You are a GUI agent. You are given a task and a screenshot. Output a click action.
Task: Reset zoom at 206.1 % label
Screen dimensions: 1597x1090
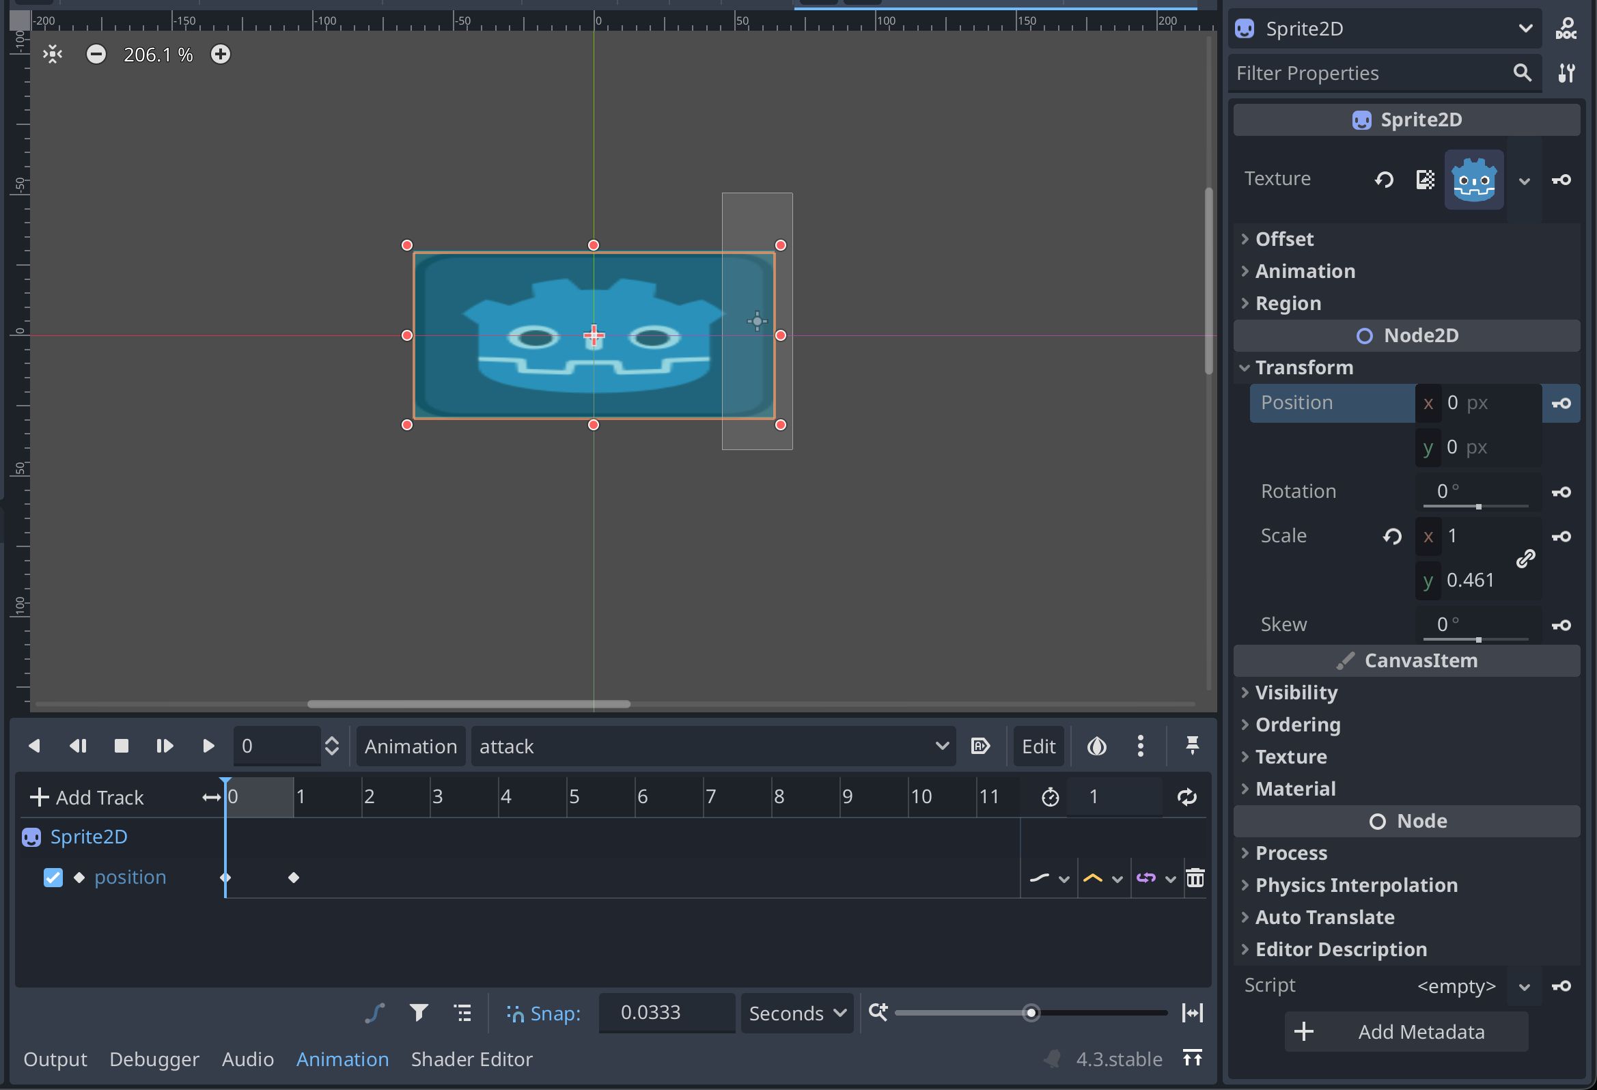pyautogui.click(x=158, y=54)
